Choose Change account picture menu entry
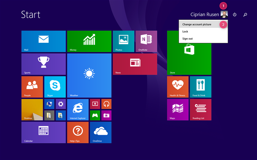The width and height of the screenshot is (257, 160). (x=203, y=24)
